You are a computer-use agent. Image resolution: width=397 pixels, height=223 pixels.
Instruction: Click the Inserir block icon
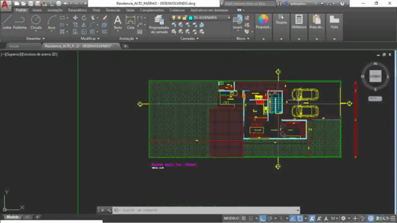click(x=238, y=20)
